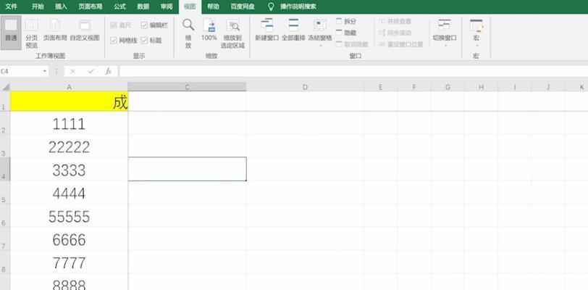
Task: Click Unhide window (取消隐藏)
Action: pos(352,44)
